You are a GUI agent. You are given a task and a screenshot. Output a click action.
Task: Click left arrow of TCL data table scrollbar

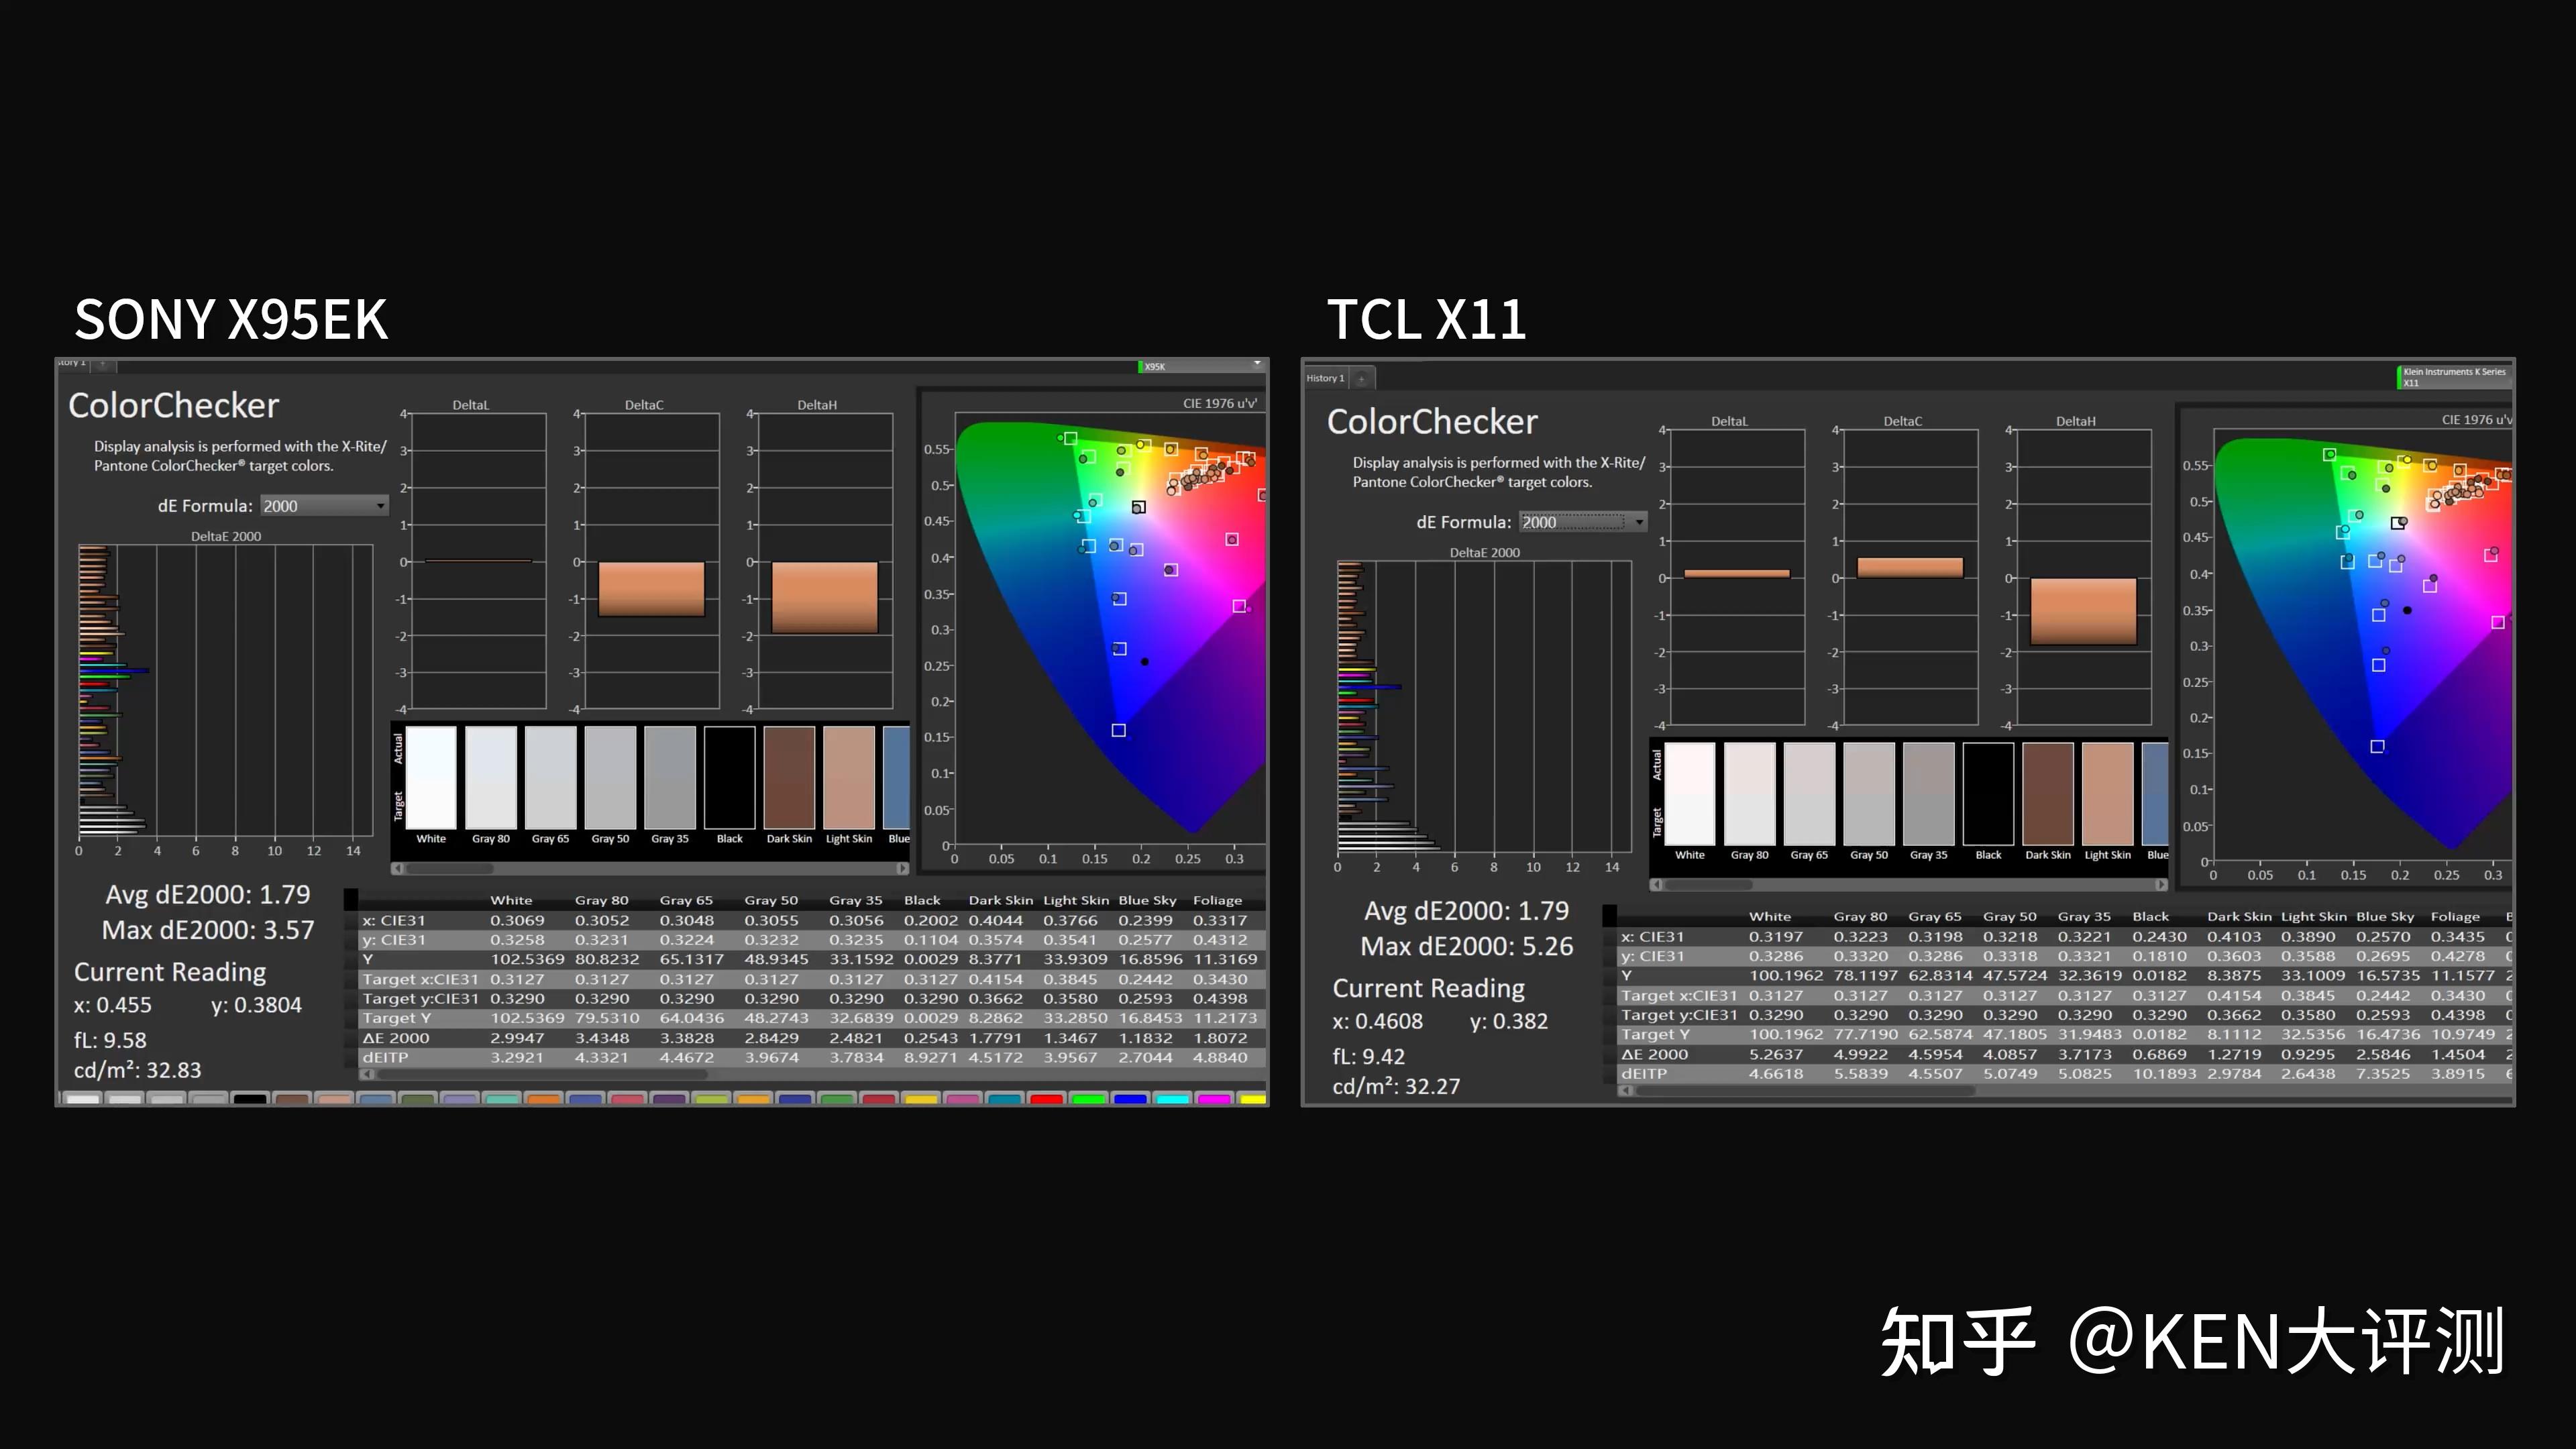[x=1625, y=1090]
